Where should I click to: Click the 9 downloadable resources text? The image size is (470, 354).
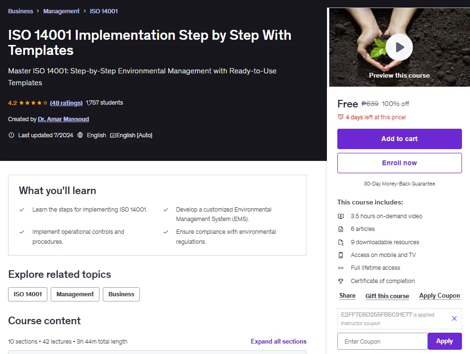point(385,242)
